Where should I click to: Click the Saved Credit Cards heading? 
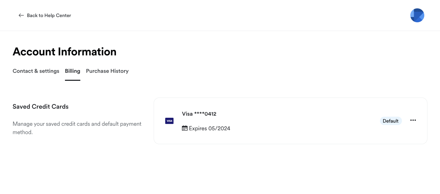click(x=41, y=107)
